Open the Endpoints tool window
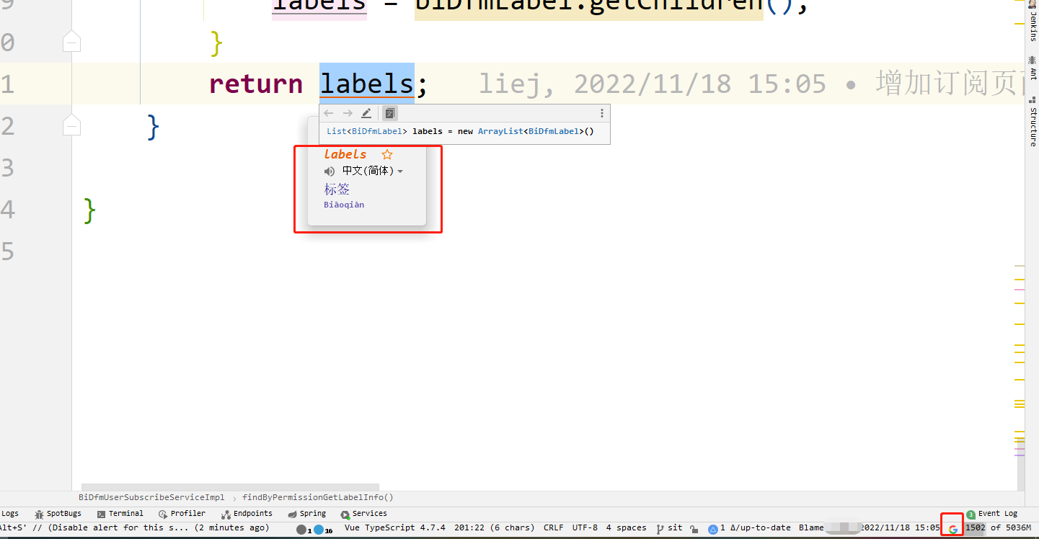Image resolution: width=1039 pixels, height=539 pixels. click(247, 514)
